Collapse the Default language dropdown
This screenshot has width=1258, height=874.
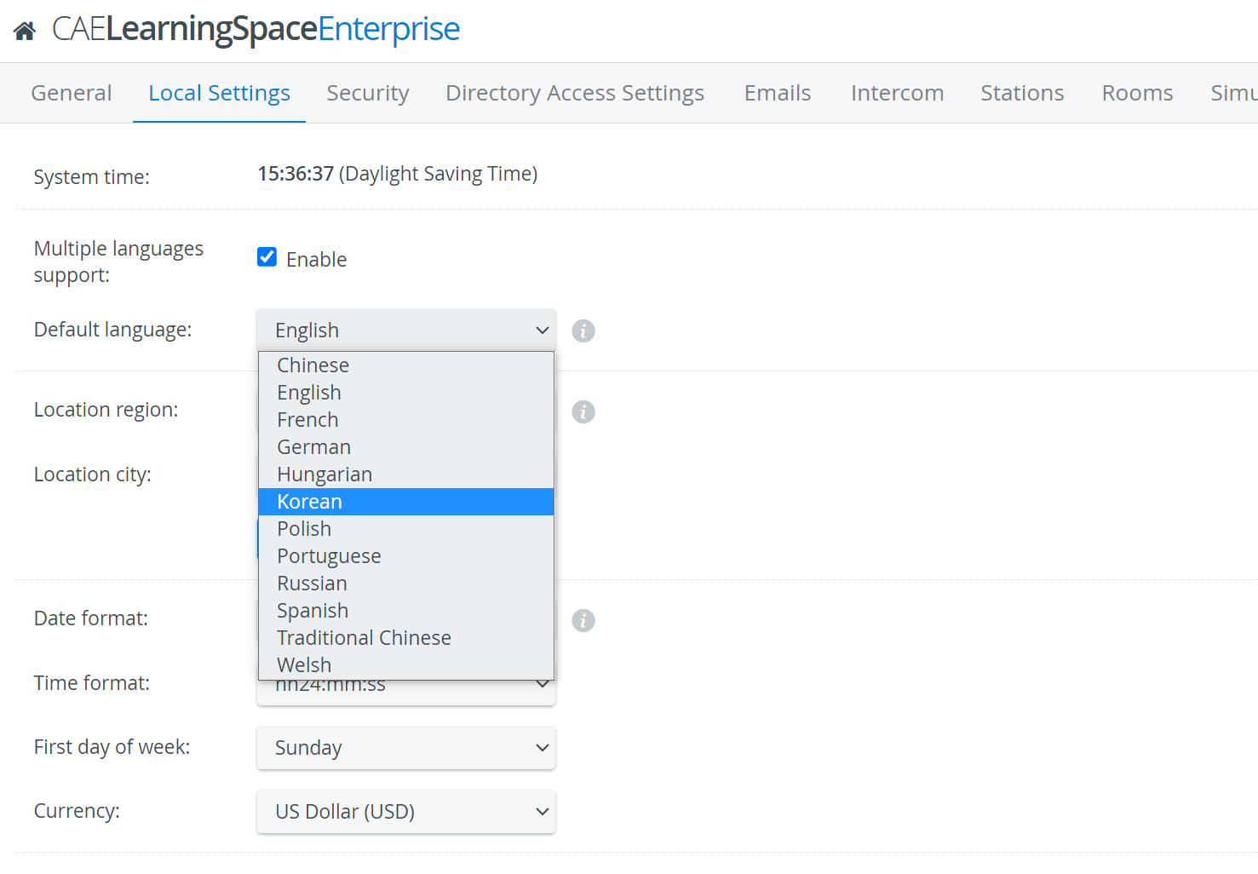pyautogui.click(x=406, y=330)
